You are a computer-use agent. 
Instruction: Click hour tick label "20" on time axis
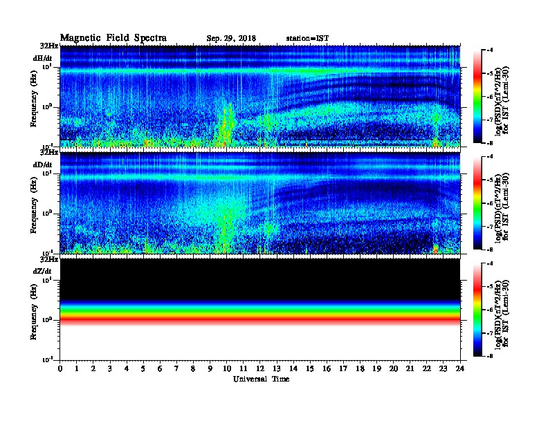click(x=394, y=368)
